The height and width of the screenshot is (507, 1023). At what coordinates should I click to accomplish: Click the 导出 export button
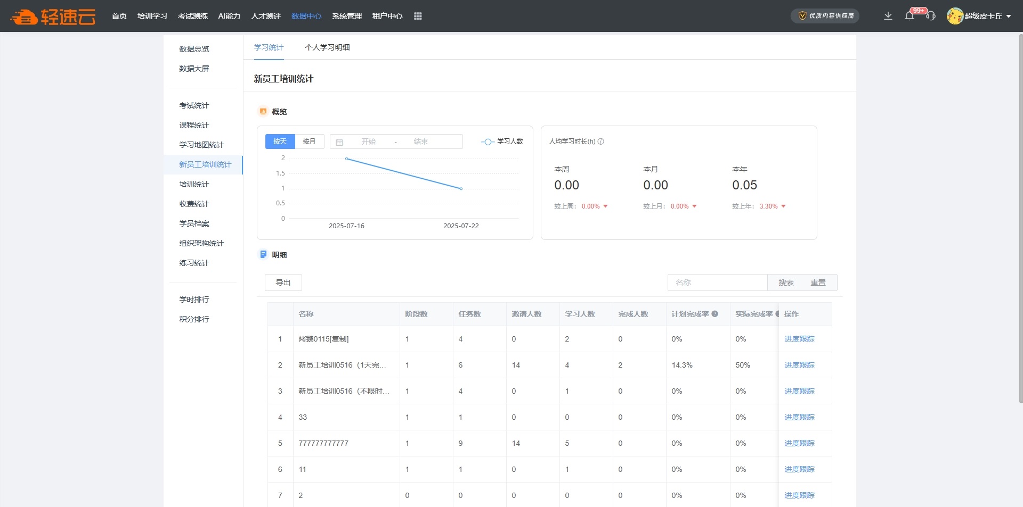pyautogui.click(x=283, y=282)
